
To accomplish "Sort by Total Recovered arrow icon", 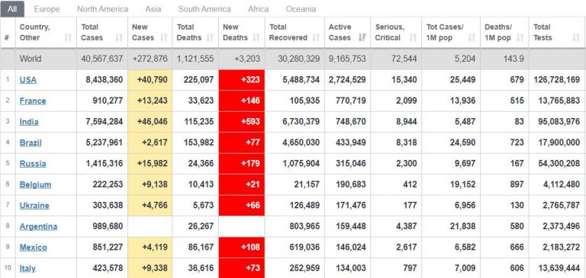I will [316, 37].
